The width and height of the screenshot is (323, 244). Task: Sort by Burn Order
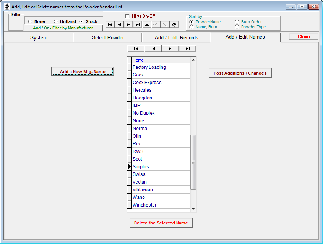tap(248, 22)
